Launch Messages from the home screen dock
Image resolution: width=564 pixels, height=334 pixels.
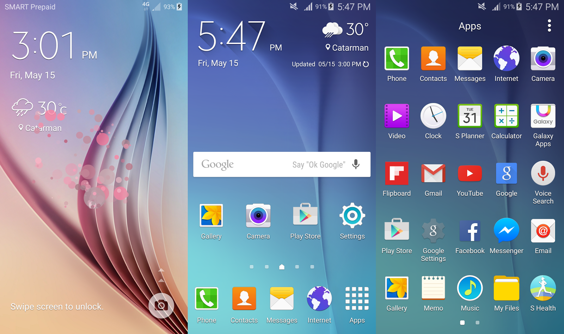tap(282, 305)
